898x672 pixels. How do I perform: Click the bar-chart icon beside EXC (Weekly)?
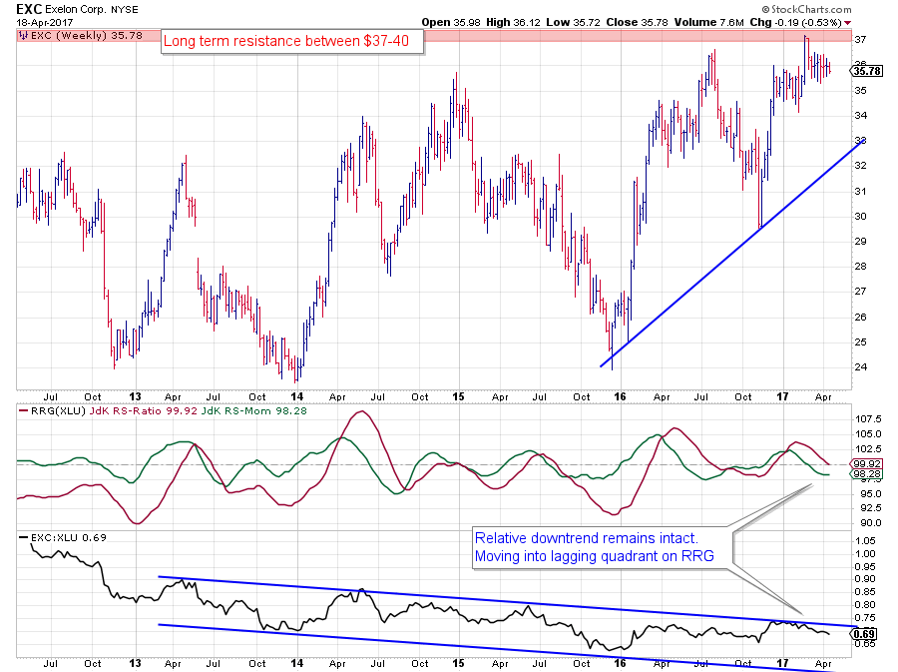pyautogui.click(x=24, y=36)
